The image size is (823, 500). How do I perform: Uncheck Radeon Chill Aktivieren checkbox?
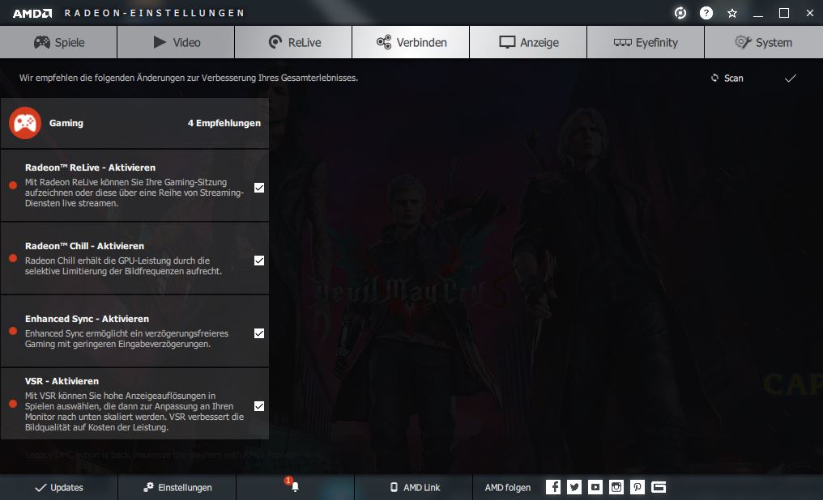click(x=259, y=261)
